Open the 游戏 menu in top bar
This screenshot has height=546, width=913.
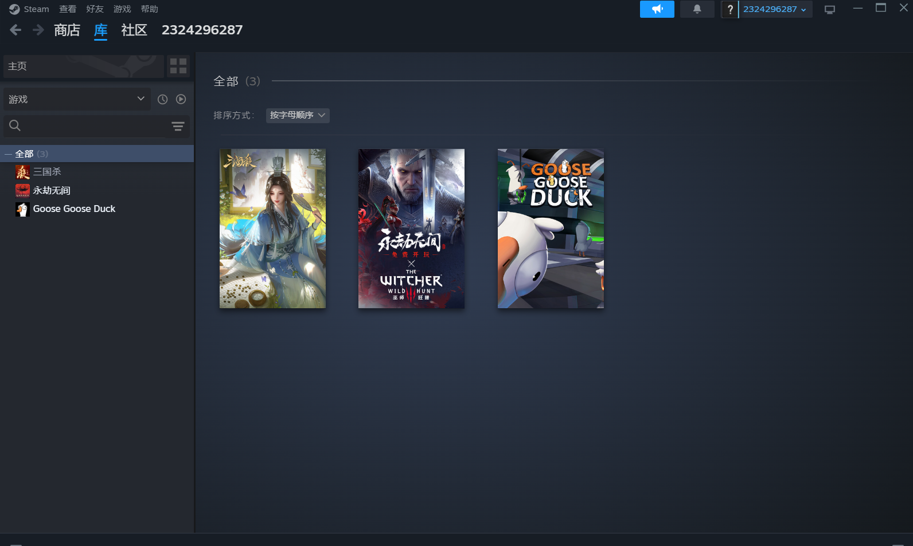[x=122, y=9]
